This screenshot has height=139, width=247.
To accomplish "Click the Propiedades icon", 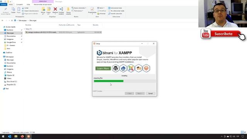I will [x=92, y=9].
